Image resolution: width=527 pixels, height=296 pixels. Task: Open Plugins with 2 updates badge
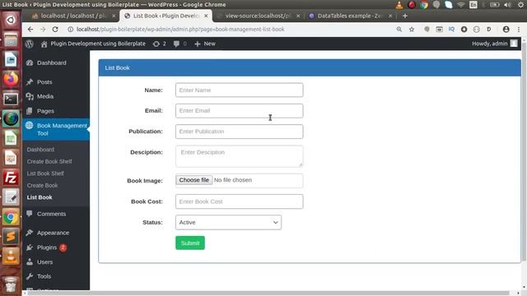click(47, 247)
